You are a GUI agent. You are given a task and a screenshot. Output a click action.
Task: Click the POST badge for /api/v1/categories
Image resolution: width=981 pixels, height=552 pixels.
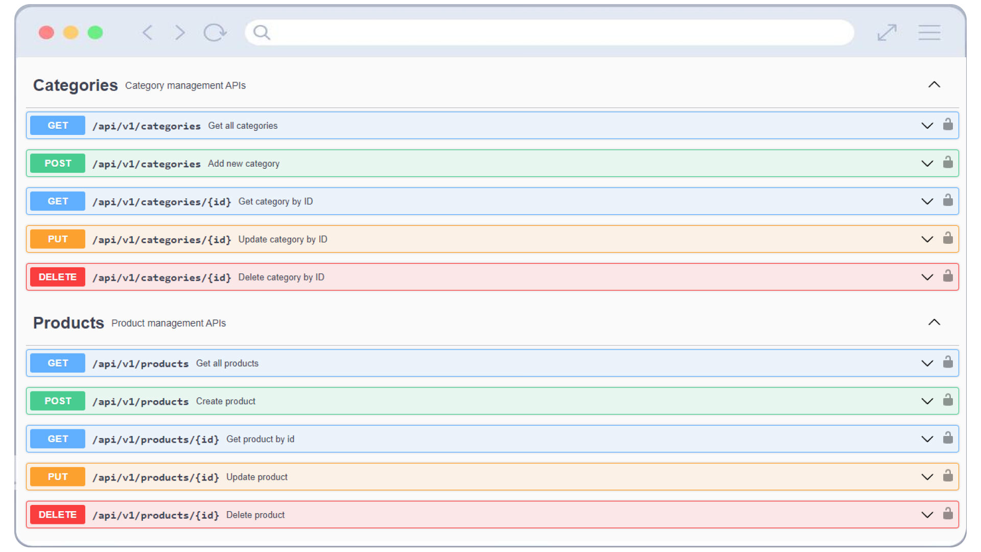[x=58, y=164]
